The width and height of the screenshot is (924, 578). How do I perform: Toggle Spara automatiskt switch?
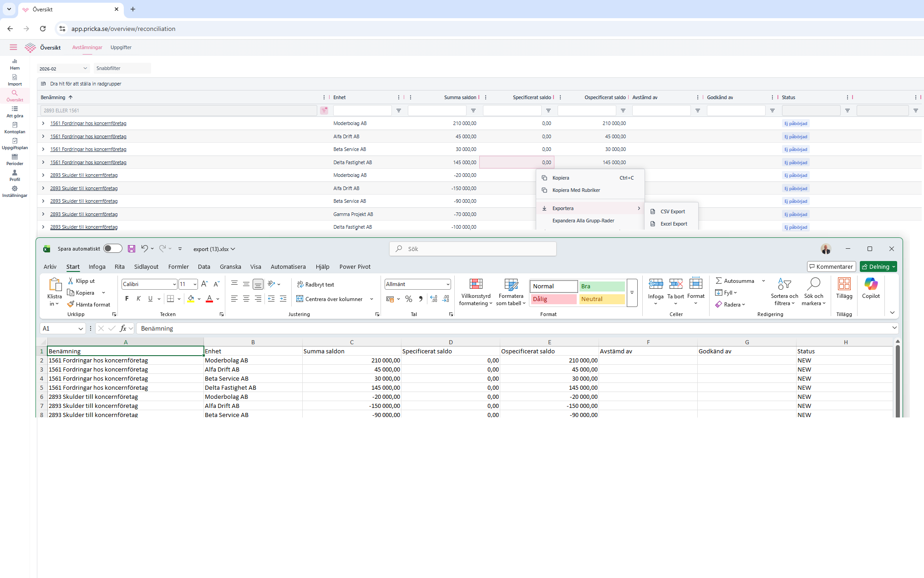(x=112, y=249)
